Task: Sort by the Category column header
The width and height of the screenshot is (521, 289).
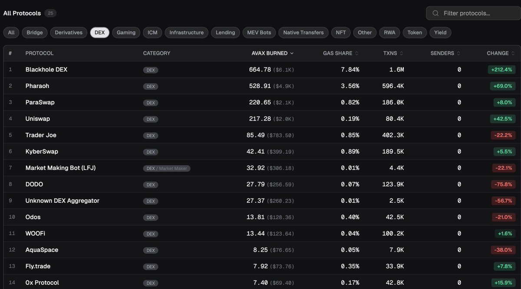Action: pyautogui.click(x=157, y=53)
